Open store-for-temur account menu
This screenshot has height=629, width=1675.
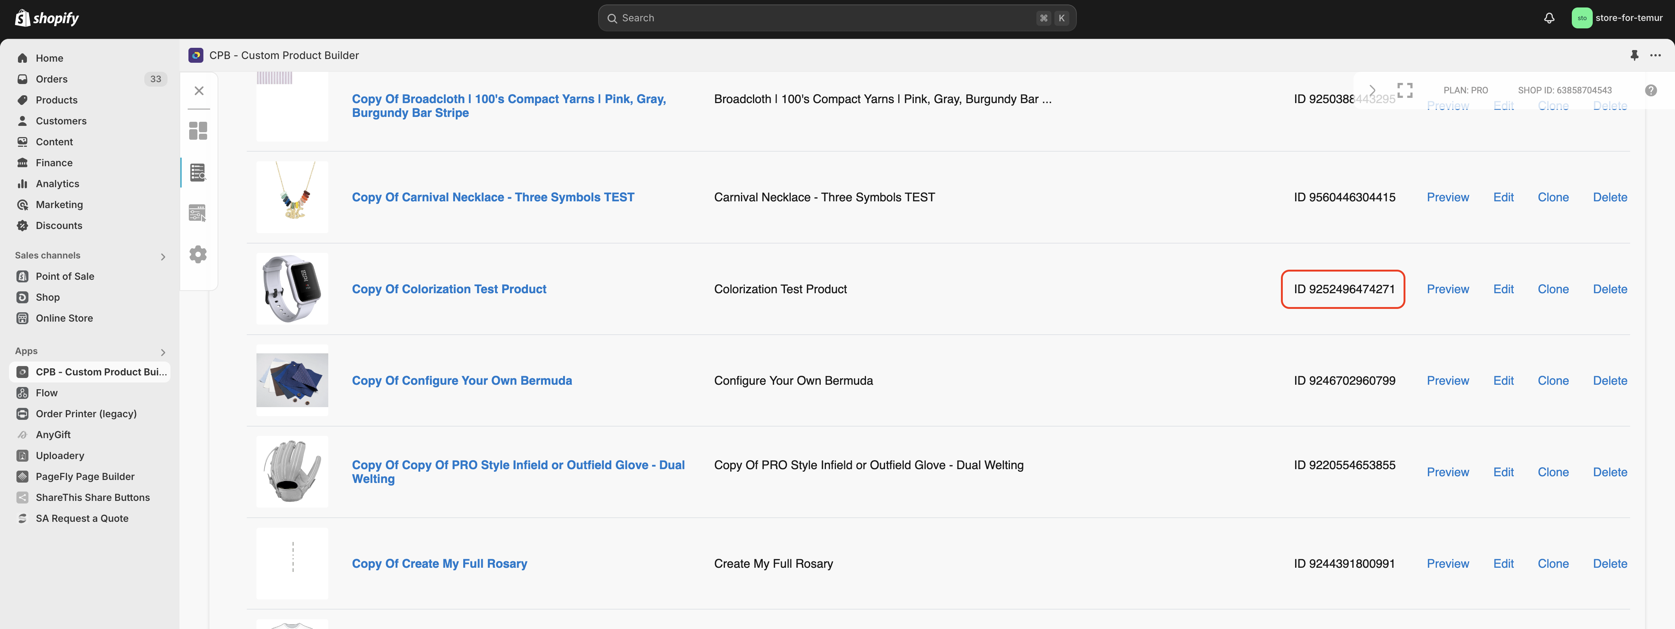(x=1616, y=18)
